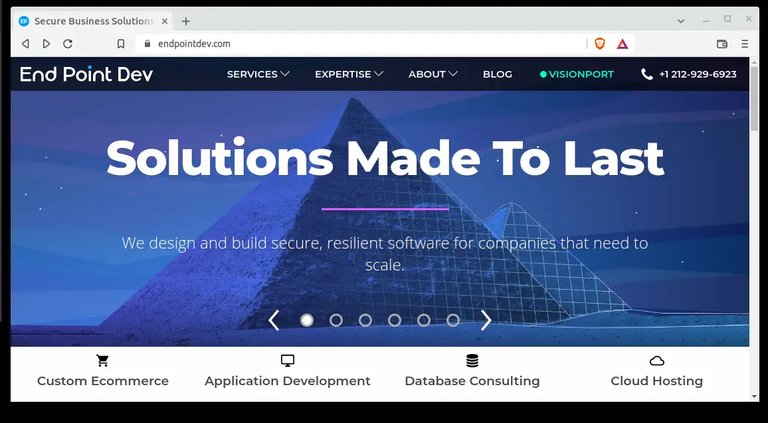
Task: Select the second carousel slide dot
Action: tap(336, 320)
